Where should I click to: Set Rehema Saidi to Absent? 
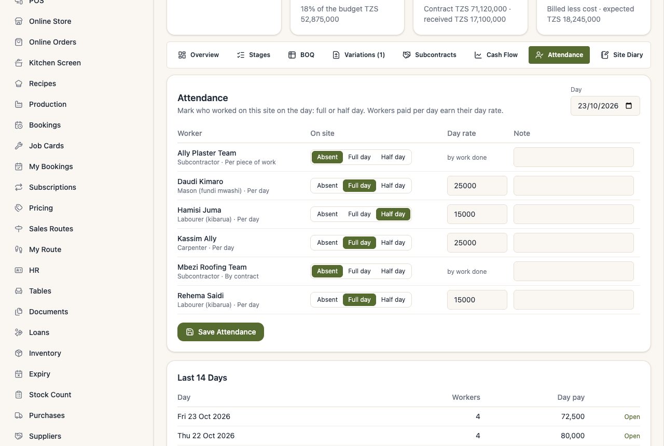pos(327,300)
